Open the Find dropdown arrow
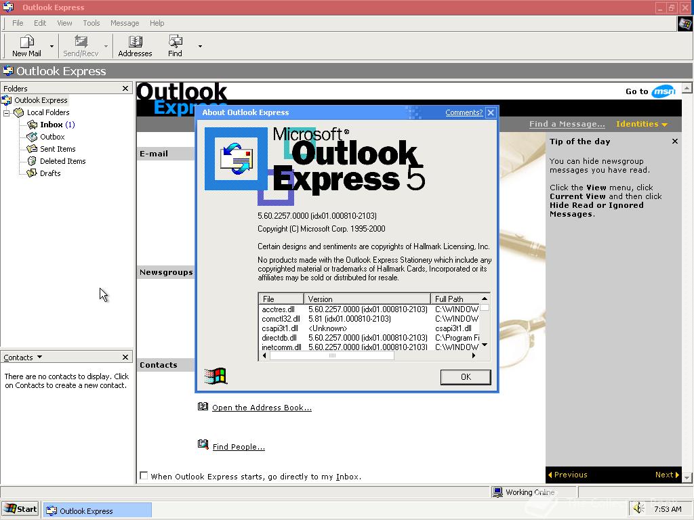 click(200, 46)
